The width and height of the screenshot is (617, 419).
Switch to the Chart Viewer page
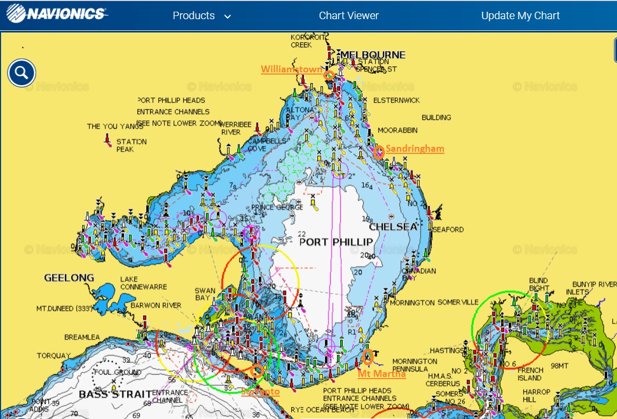point(349,16)
